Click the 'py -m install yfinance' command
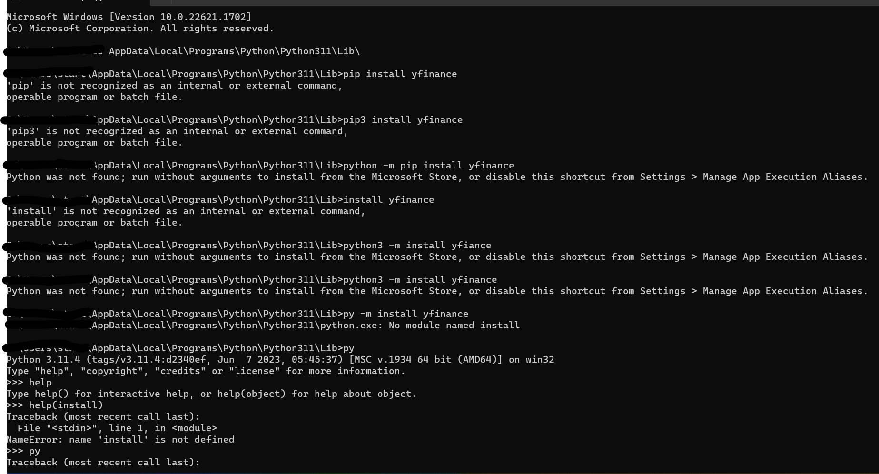 click(405, 314)
